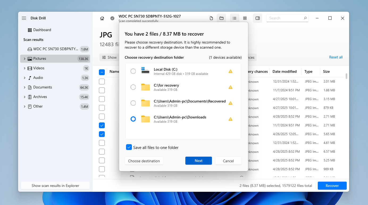Click warning icon for Local Disk (C:)

click(x=231, y=71)
